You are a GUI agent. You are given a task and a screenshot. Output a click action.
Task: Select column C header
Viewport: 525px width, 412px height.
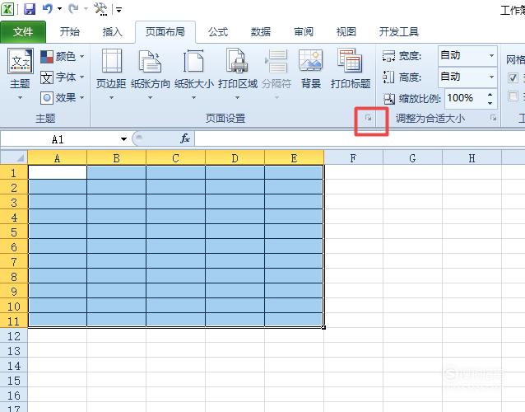click(176, 158)
